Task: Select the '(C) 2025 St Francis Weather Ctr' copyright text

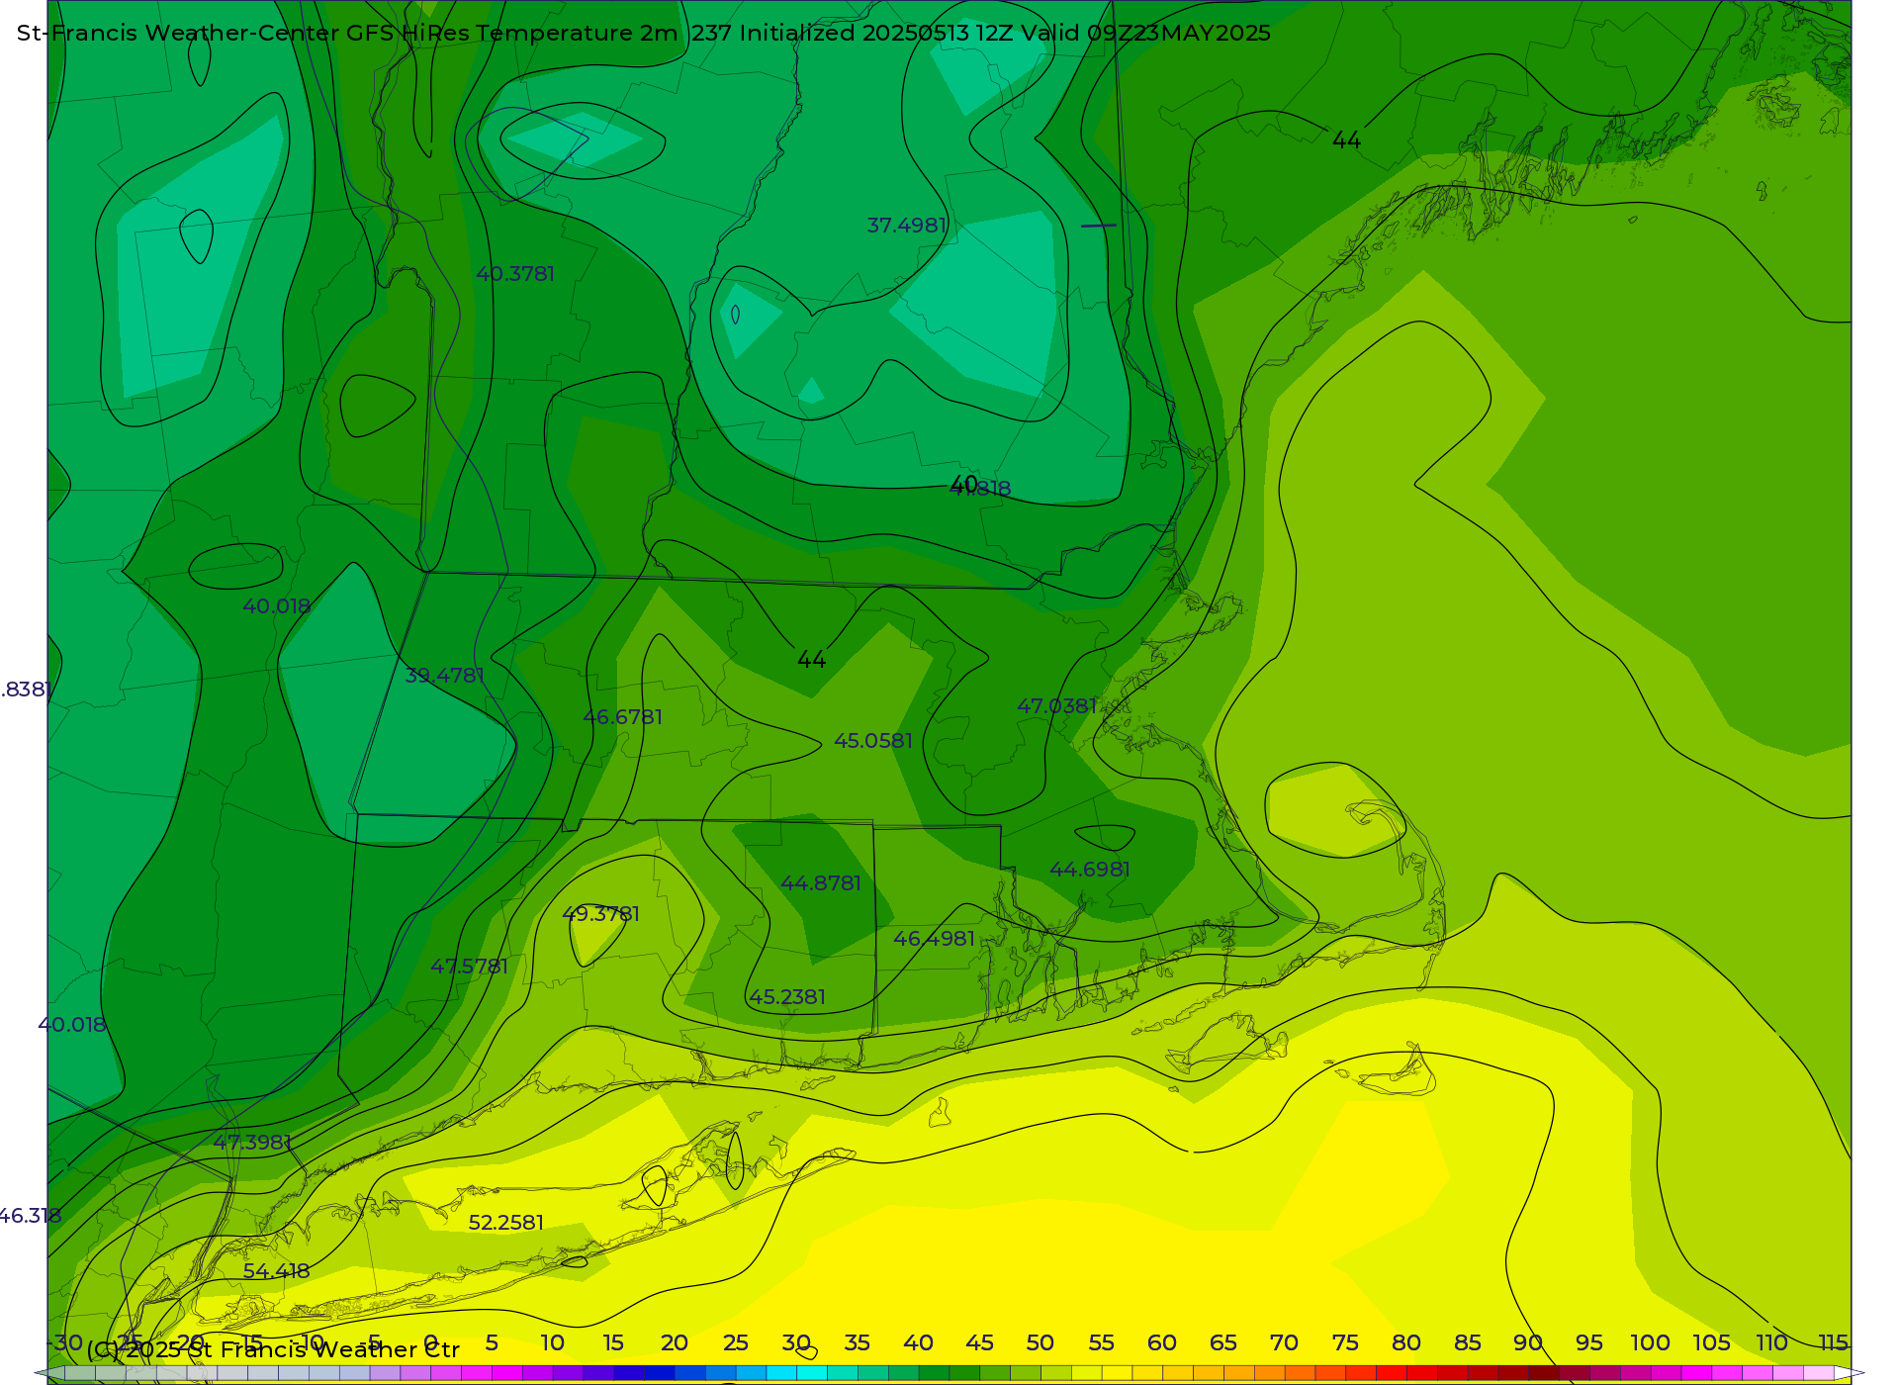Action: (273, 1350)
